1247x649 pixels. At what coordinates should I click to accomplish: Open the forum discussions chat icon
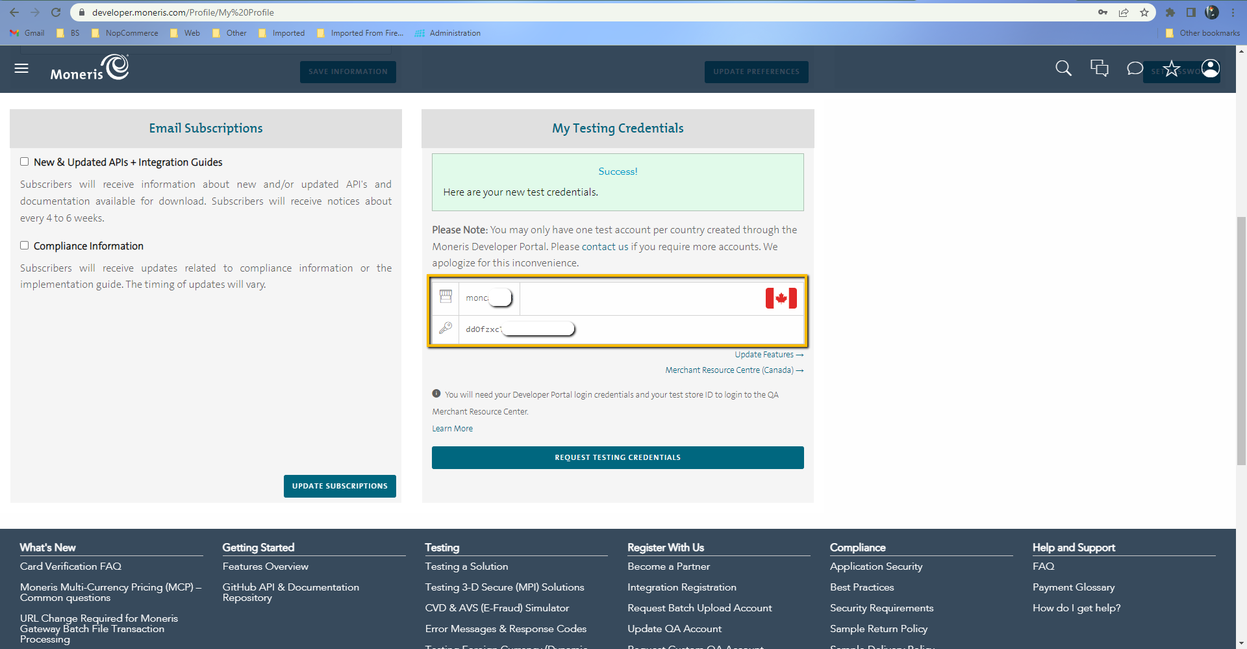(x=1099, y=68)
